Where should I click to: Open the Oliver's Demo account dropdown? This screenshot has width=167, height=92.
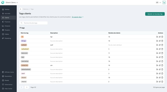tap(12, 2)
